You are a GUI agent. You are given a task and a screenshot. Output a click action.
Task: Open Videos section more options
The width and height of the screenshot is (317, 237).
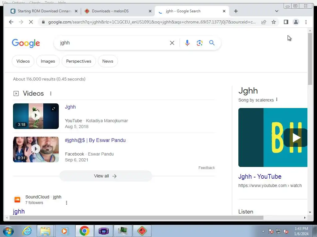pos(51,93)
